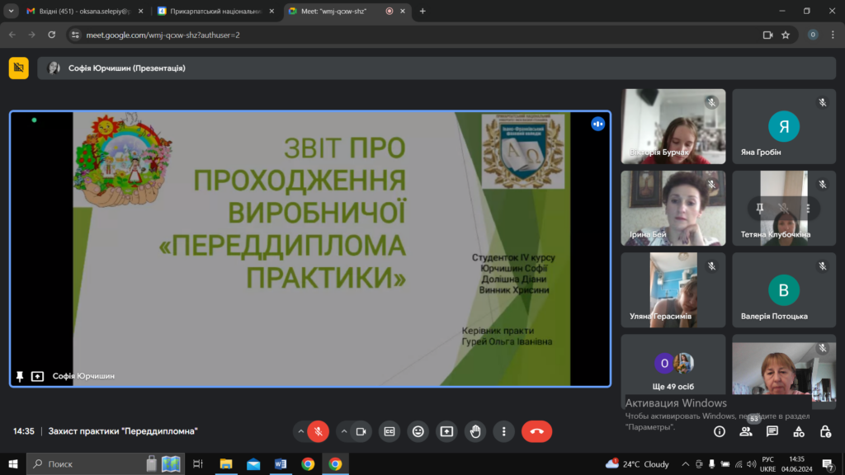The height and width of the screenshot is (475, 845).
Task: Expand video settings arrow beside camera
Action: click(x=344, y=431)
